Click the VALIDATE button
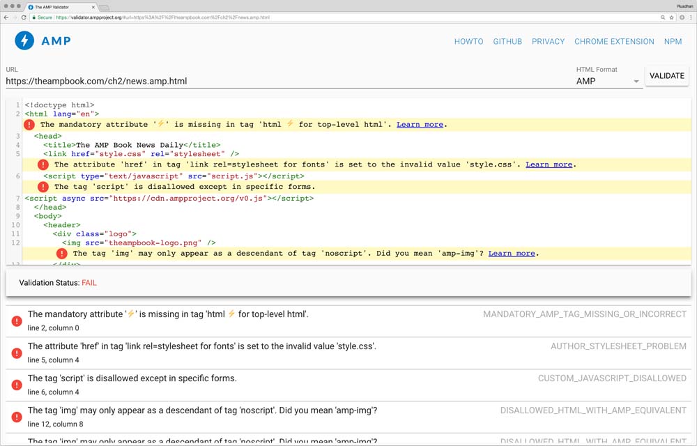697x446 pixels. [666, 76]
